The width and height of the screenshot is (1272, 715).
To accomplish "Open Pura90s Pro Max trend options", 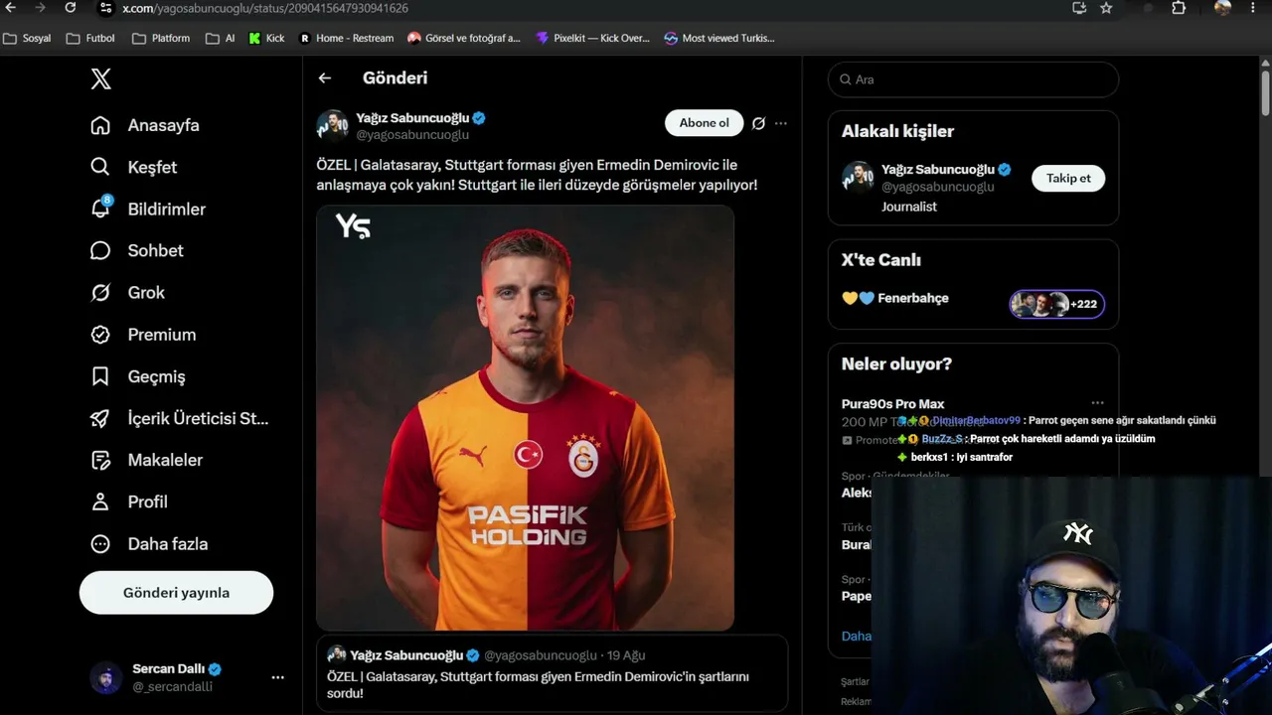I will point(1097,403).
